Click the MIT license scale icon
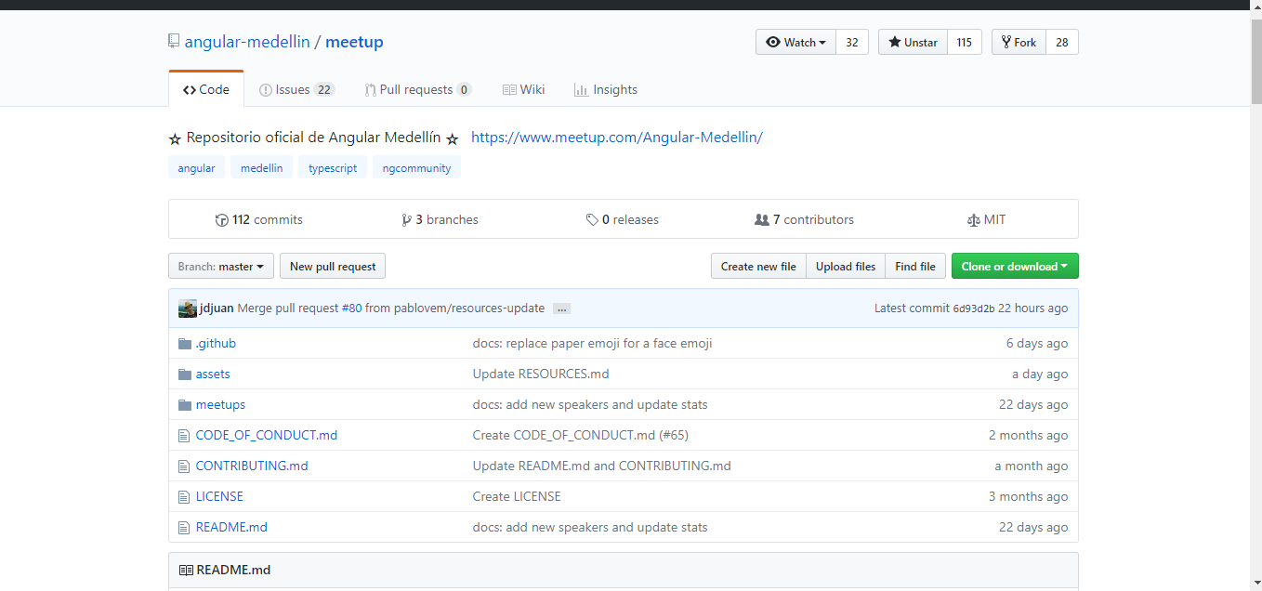The image size is (1262, 591). click(974, 220)
